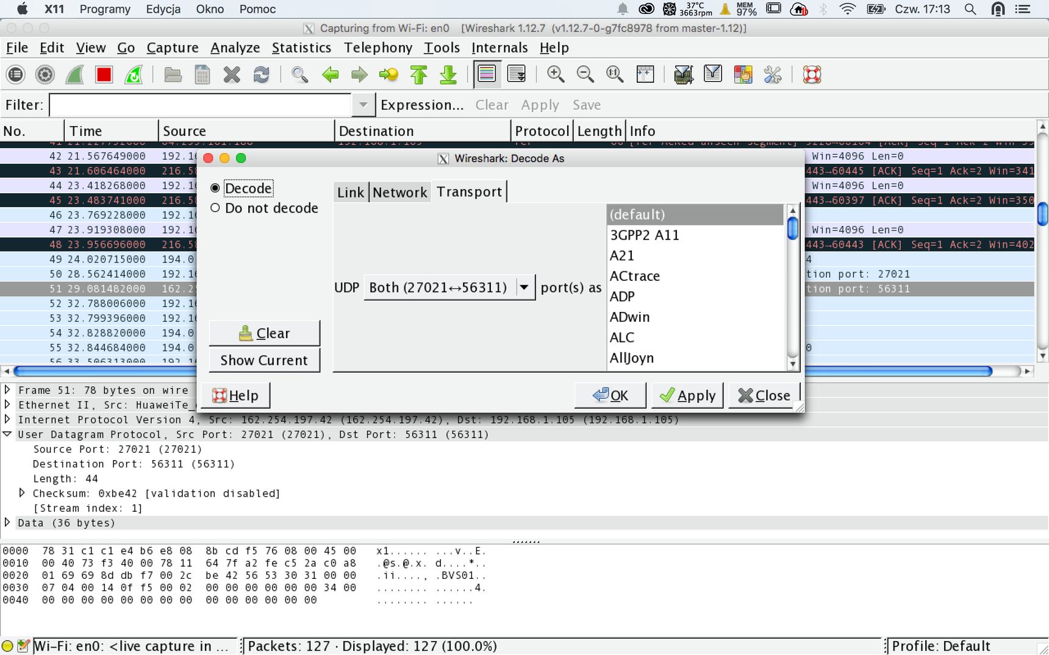Toggle auto scroll in live capture
This screenshot has width=1049, height=655.
[x=517, y=74]
